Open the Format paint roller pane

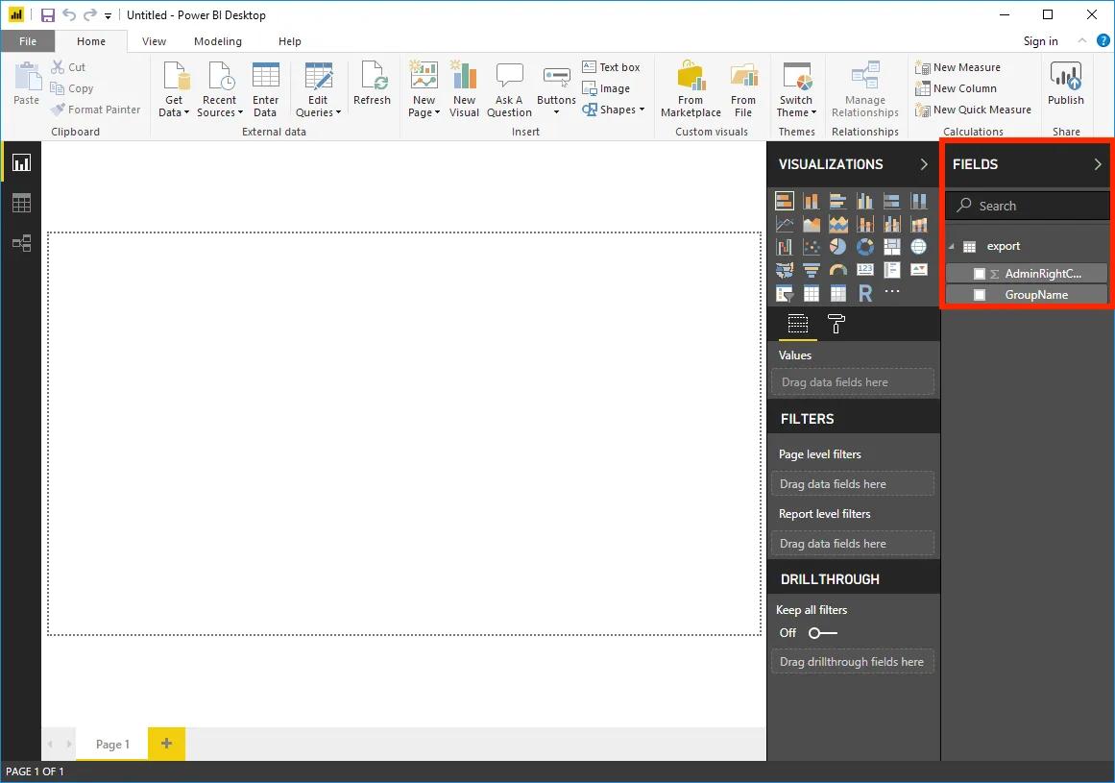pyautogui.click(x=836, y=325)
